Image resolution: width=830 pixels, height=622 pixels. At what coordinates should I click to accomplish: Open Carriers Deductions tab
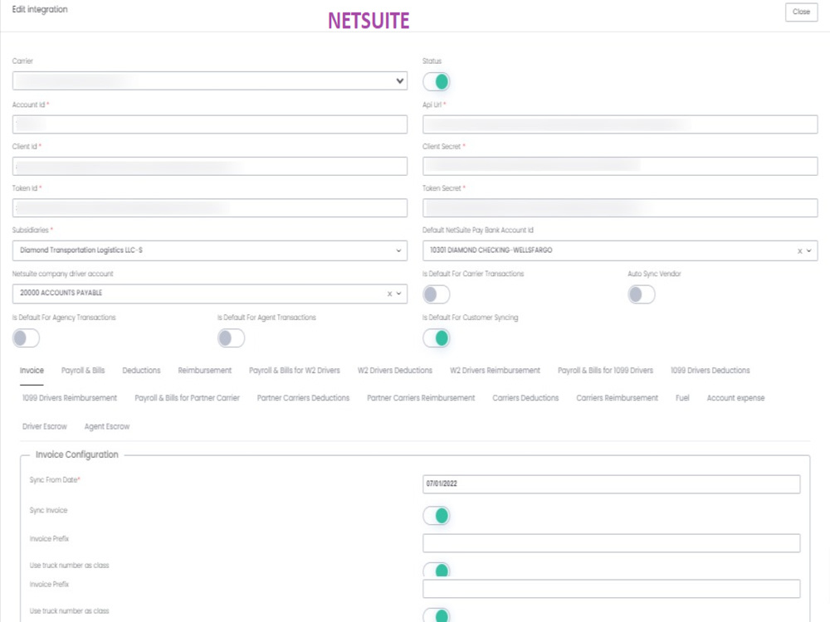pyautogui.click(x=525, y=398)
